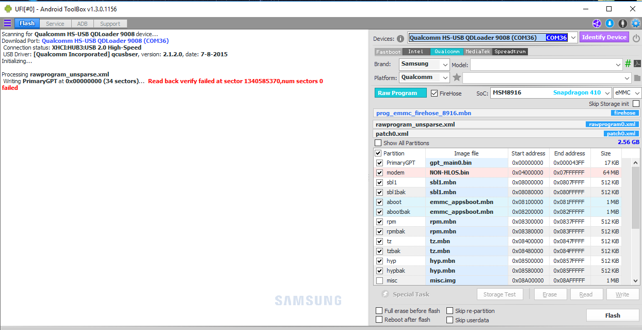Click the scrollbar up arrow in partition list
This screenshot has height=330, width=642.
tap(635, 163)
